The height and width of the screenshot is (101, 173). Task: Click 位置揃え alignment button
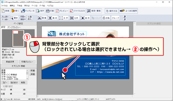click(x=30, y=18)
